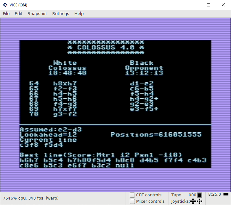The height and width of the screenshot is (205, 231).
Task: Click move 67 white h5-h6
Action: 65,99
